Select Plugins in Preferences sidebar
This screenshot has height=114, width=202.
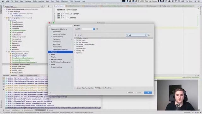pos(54,57)
